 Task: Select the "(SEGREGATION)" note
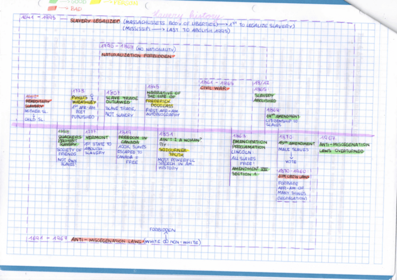click(x=292, y=198)
